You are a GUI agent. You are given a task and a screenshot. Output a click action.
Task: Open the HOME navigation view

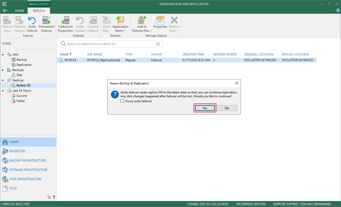(28, 142)
